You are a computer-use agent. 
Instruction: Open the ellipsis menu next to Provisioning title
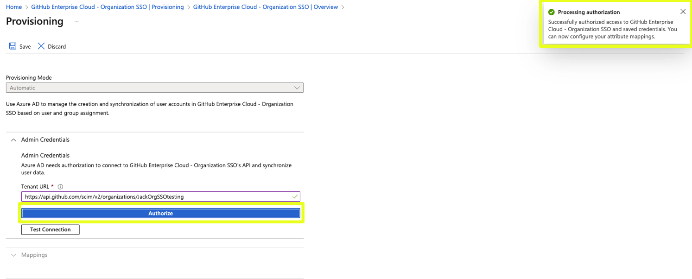pos(77,21)
